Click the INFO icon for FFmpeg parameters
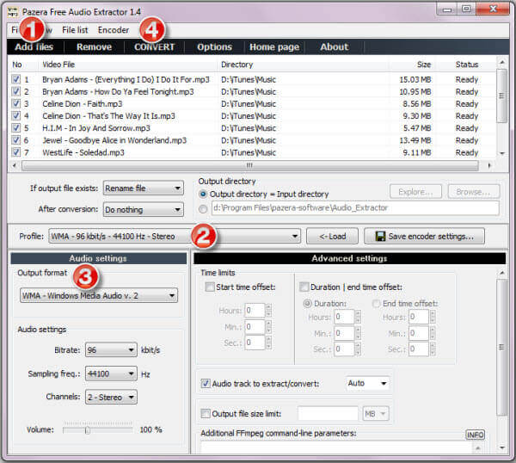516x463 pixels. tap(476, 434)
